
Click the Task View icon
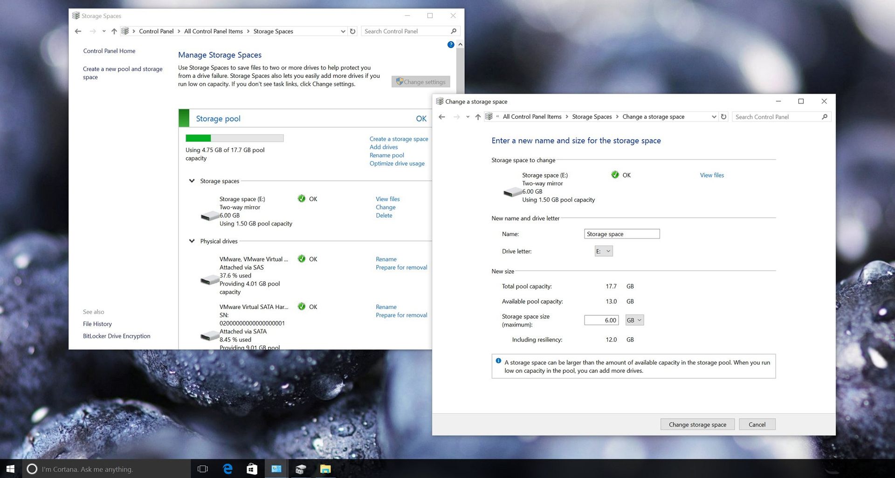[x=202, y=469]
